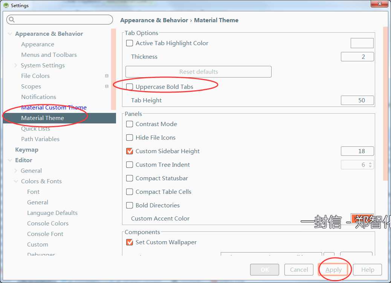Open Appearance settings page
This screenshot has width=391, height=283.
tap(38, 44)
